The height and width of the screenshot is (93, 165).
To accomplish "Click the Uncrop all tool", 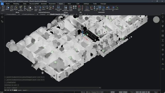I will tap(113, 8).
